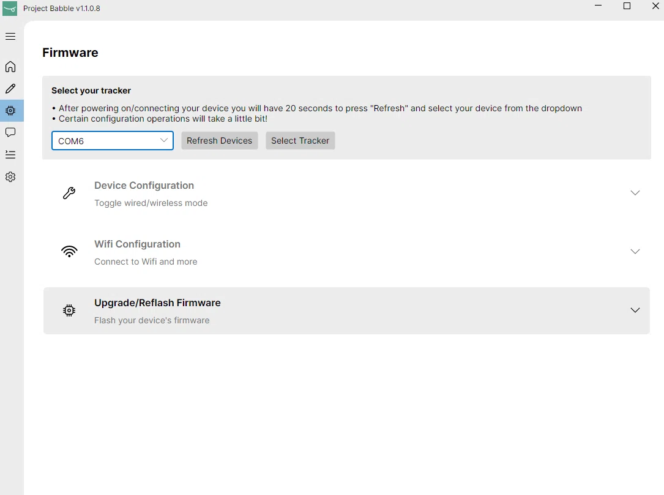
Task: Select the Firmware chip icon in sidebar
Action: (10, 111)
